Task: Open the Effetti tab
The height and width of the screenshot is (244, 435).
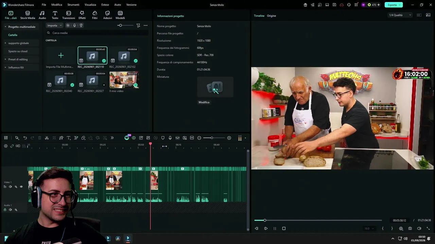Action: 82,15
